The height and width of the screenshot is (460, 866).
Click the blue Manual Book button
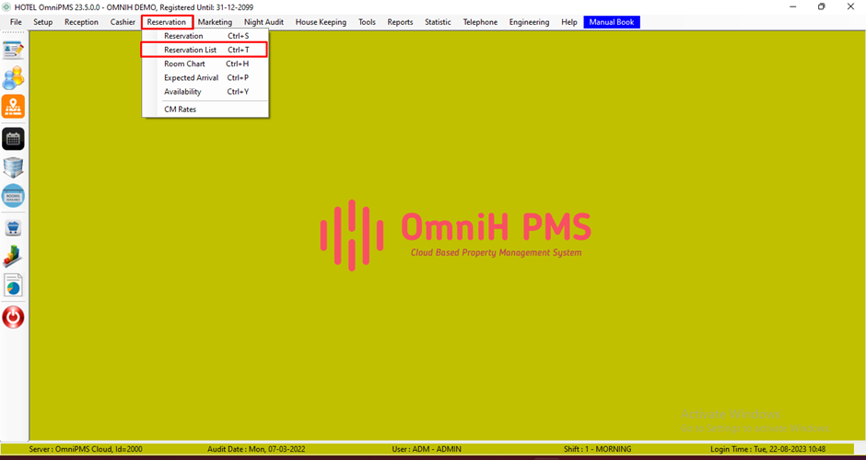tap(612, 22)
